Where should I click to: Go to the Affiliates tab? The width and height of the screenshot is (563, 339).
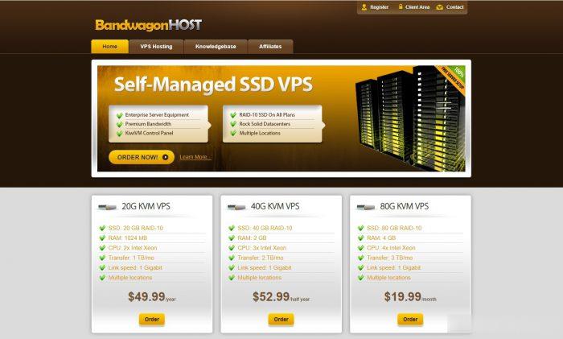[x=270, y=47]
